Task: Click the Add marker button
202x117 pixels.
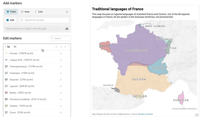Action: (x=10, y=20)
